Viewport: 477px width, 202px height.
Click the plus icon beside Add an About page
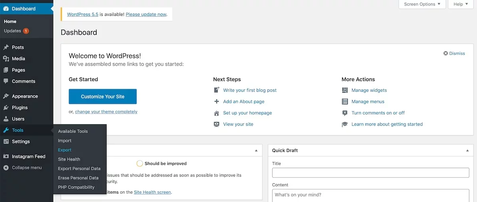click(217, 102)
